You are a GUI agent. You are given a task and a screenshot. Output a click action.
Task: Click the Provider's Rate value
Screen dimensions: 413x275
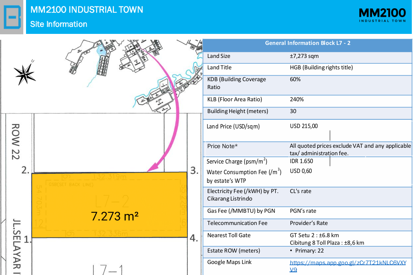(x=309, y=223)
